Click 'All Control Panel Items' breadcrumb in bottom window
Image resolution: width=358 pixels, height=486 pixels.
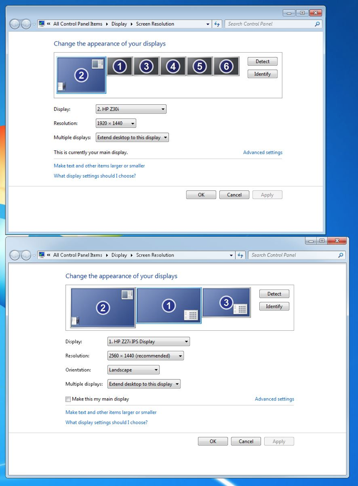coord(78,255)
